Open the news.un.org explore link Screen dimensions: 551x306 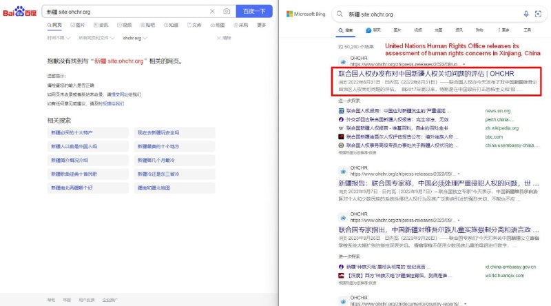point(498,111)
